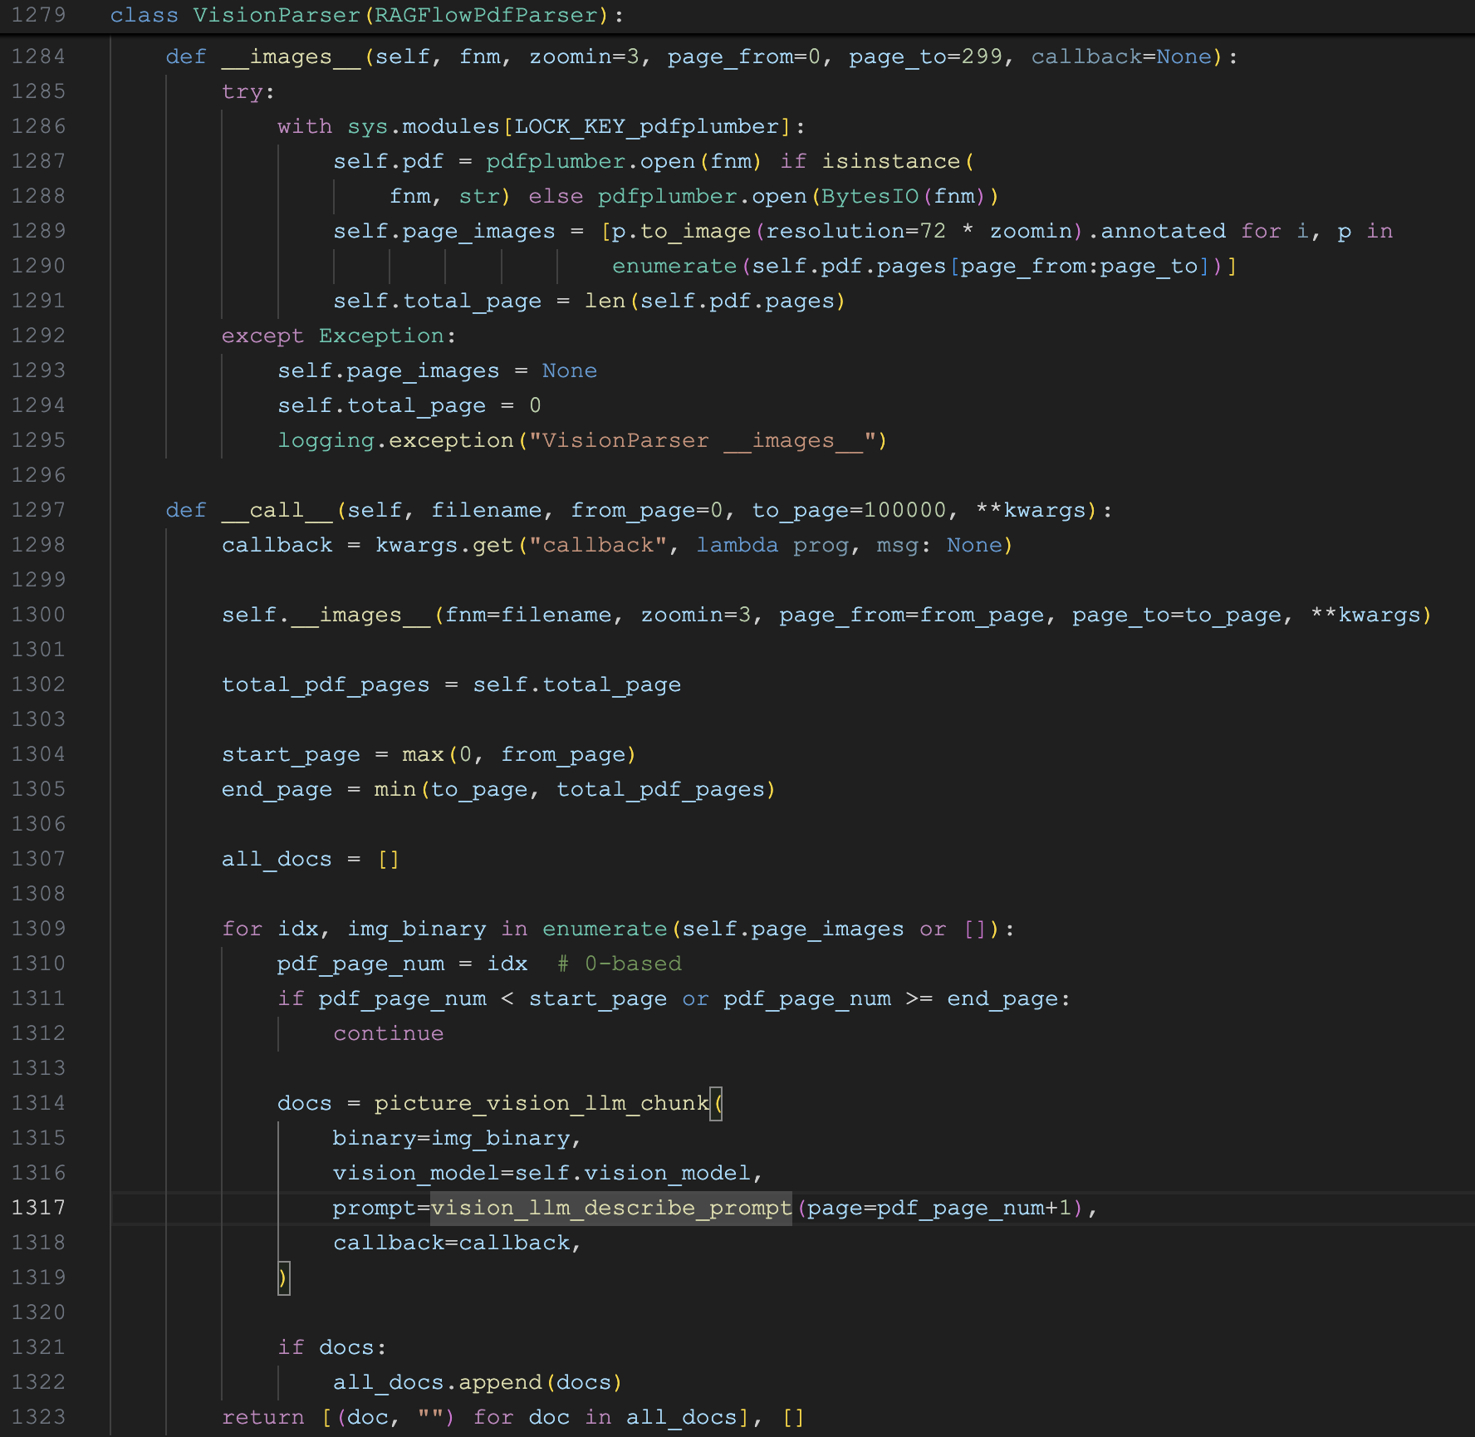
Task: Click start_page assignment on line 1304
Action: pyautogui.click(x=291, y=754)
